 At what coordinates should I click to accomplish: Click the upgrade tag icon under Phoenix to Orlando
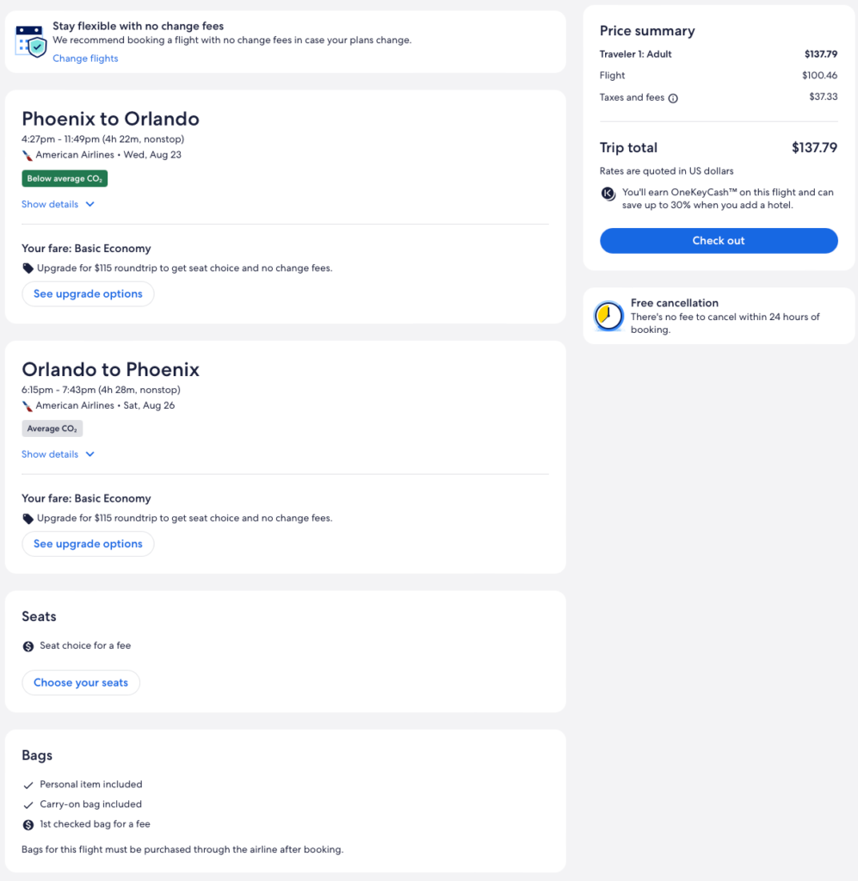pyautogui.click(x=28, y=268)
